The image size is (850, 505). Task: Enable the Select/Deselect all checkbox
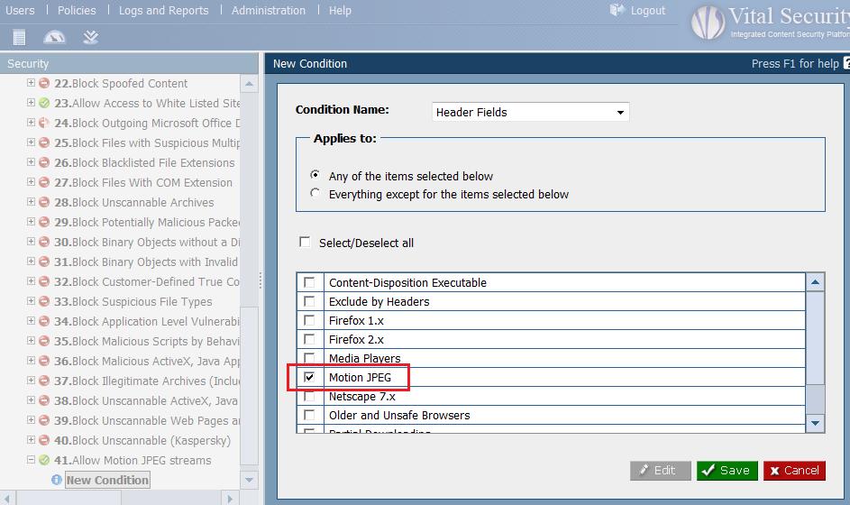pyautogui.click(x=305, y=243)
